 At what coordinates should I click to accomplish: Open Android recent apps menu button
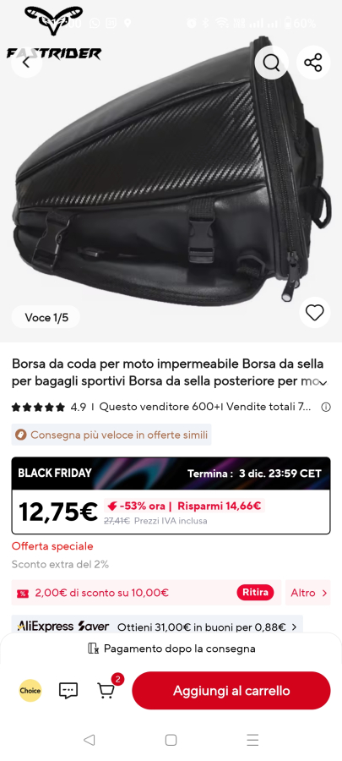tap(252, 740)
